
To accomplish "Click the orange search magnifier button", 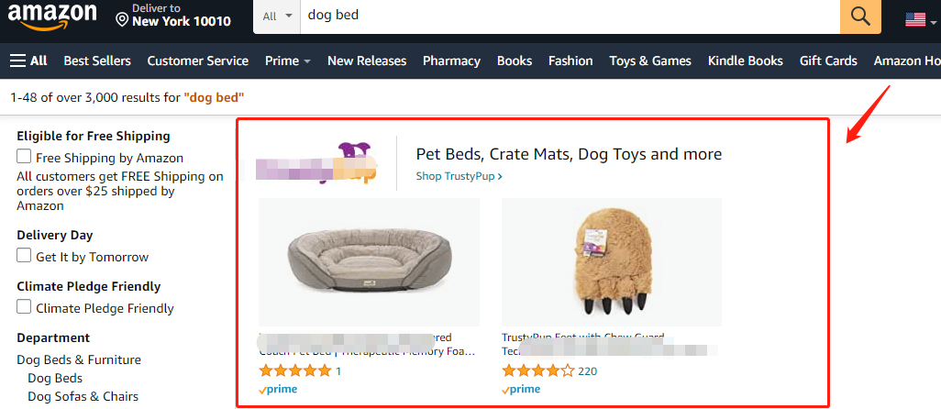I will [860, 17].
